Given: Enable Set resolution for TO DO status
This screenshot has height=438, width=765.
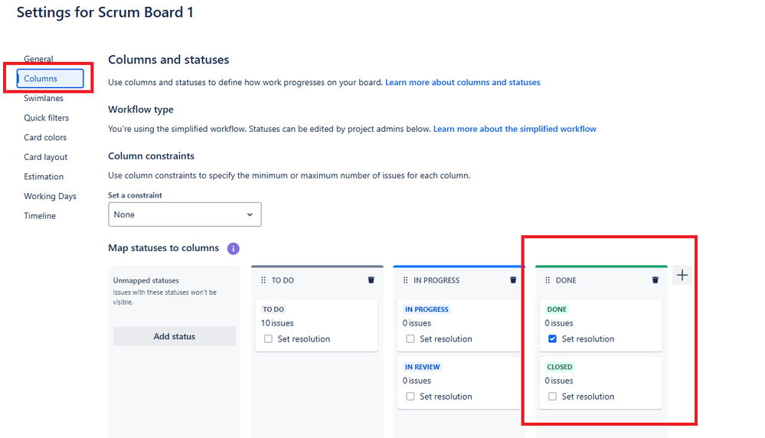Looking at the screenshot, I should [x=268, y=339].
